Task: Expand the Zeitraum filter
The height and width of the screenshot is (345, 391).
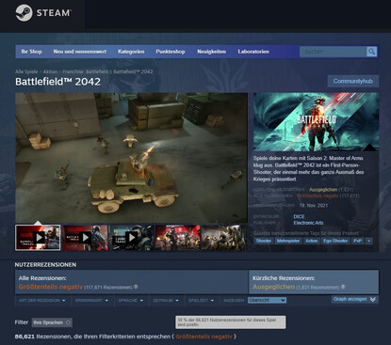Action: 166,300
